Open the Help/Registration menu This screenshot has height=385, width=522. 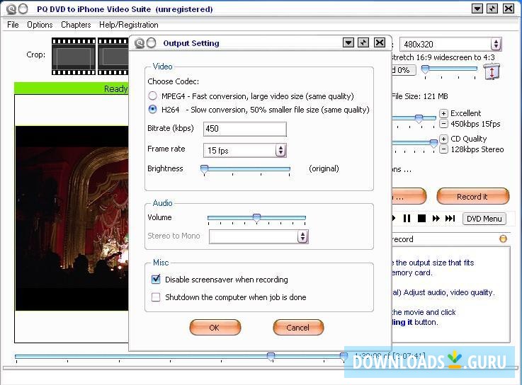coord(128,25)
